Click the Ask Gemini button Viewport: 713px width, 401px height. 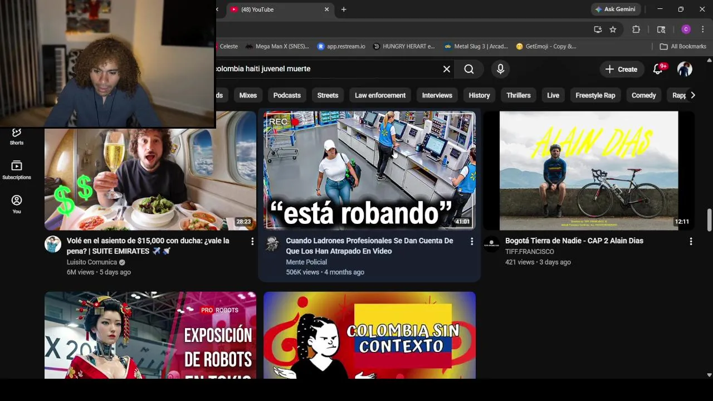(x=616, y=9)
